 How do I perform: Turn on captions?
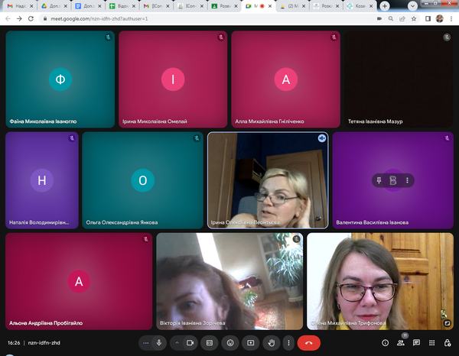pos(210,343)
